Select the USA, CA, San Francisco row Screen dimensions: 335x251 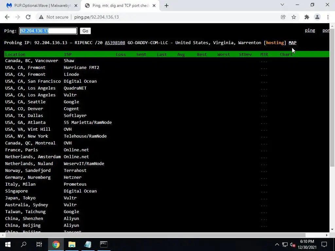[x=167, y=81]
